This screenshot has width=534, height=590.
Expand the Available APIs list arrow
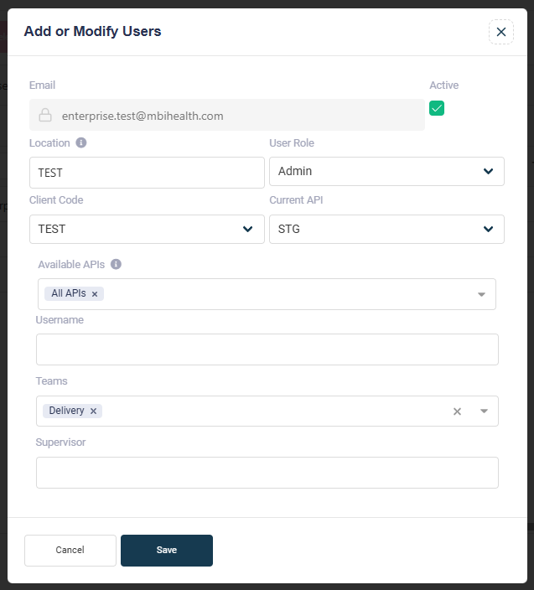click(481, 294)
